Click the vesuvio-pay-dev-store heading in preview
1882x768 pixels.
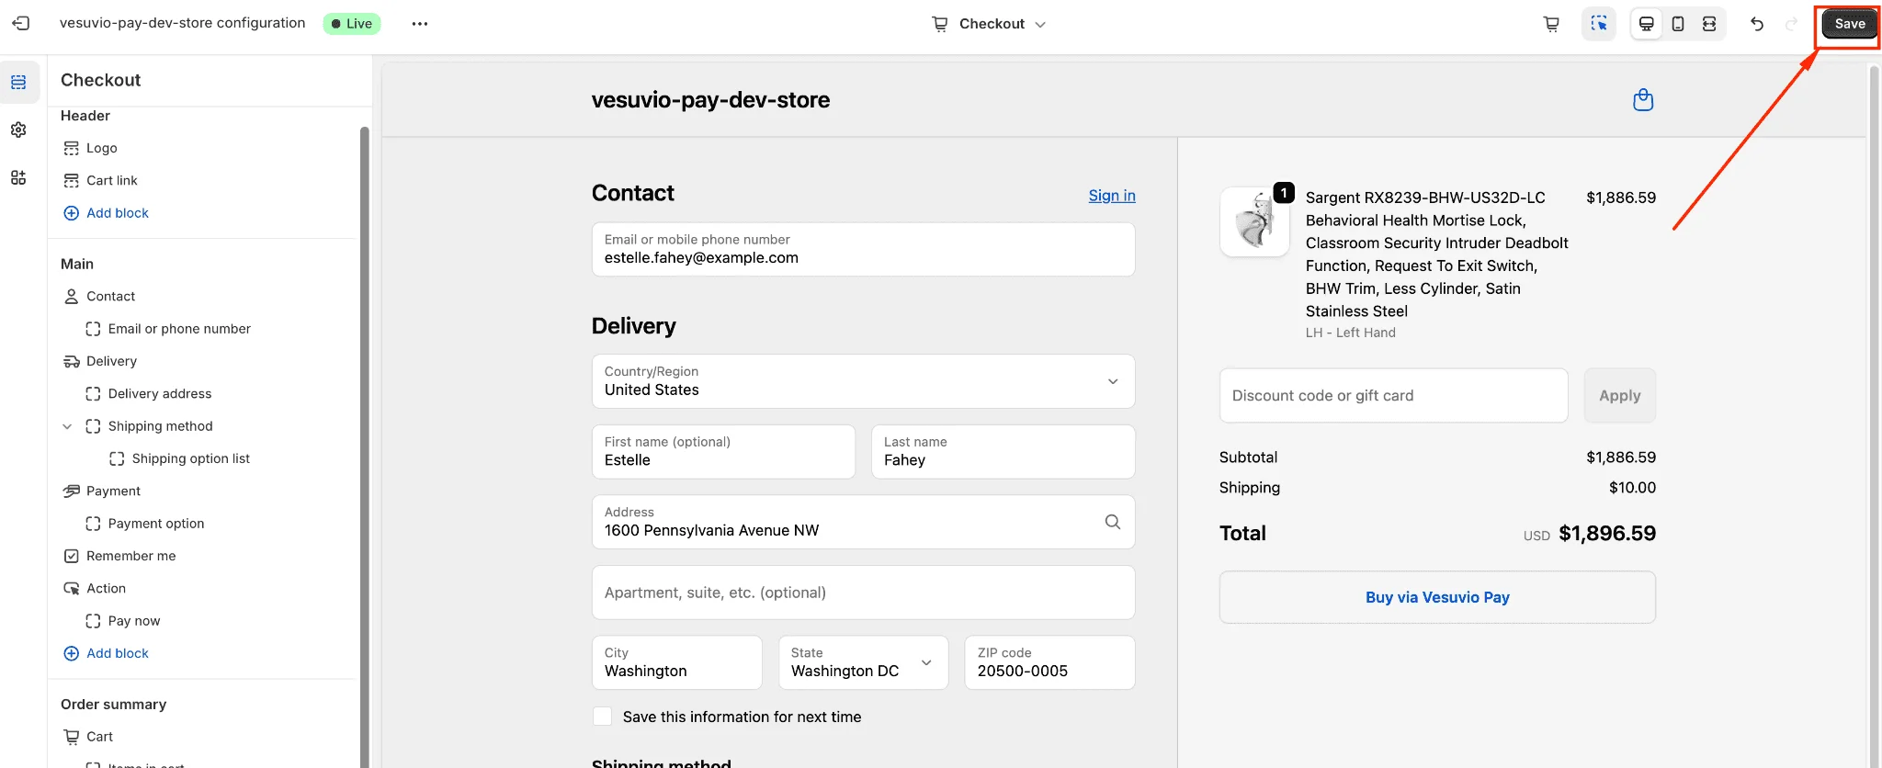[710, 99]
